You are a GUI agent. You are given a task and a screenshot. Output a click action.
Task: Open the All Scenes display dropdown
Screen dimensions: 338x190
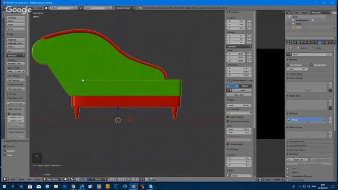tap(321, 13)
